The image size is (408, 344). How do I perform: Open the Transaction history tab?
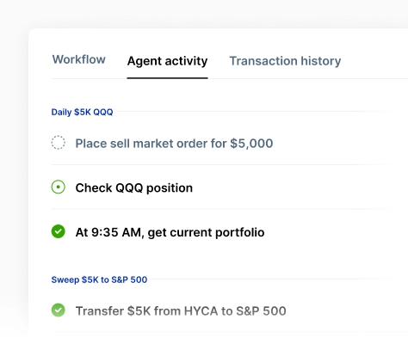pyautogui.click(x=285, y=61)
